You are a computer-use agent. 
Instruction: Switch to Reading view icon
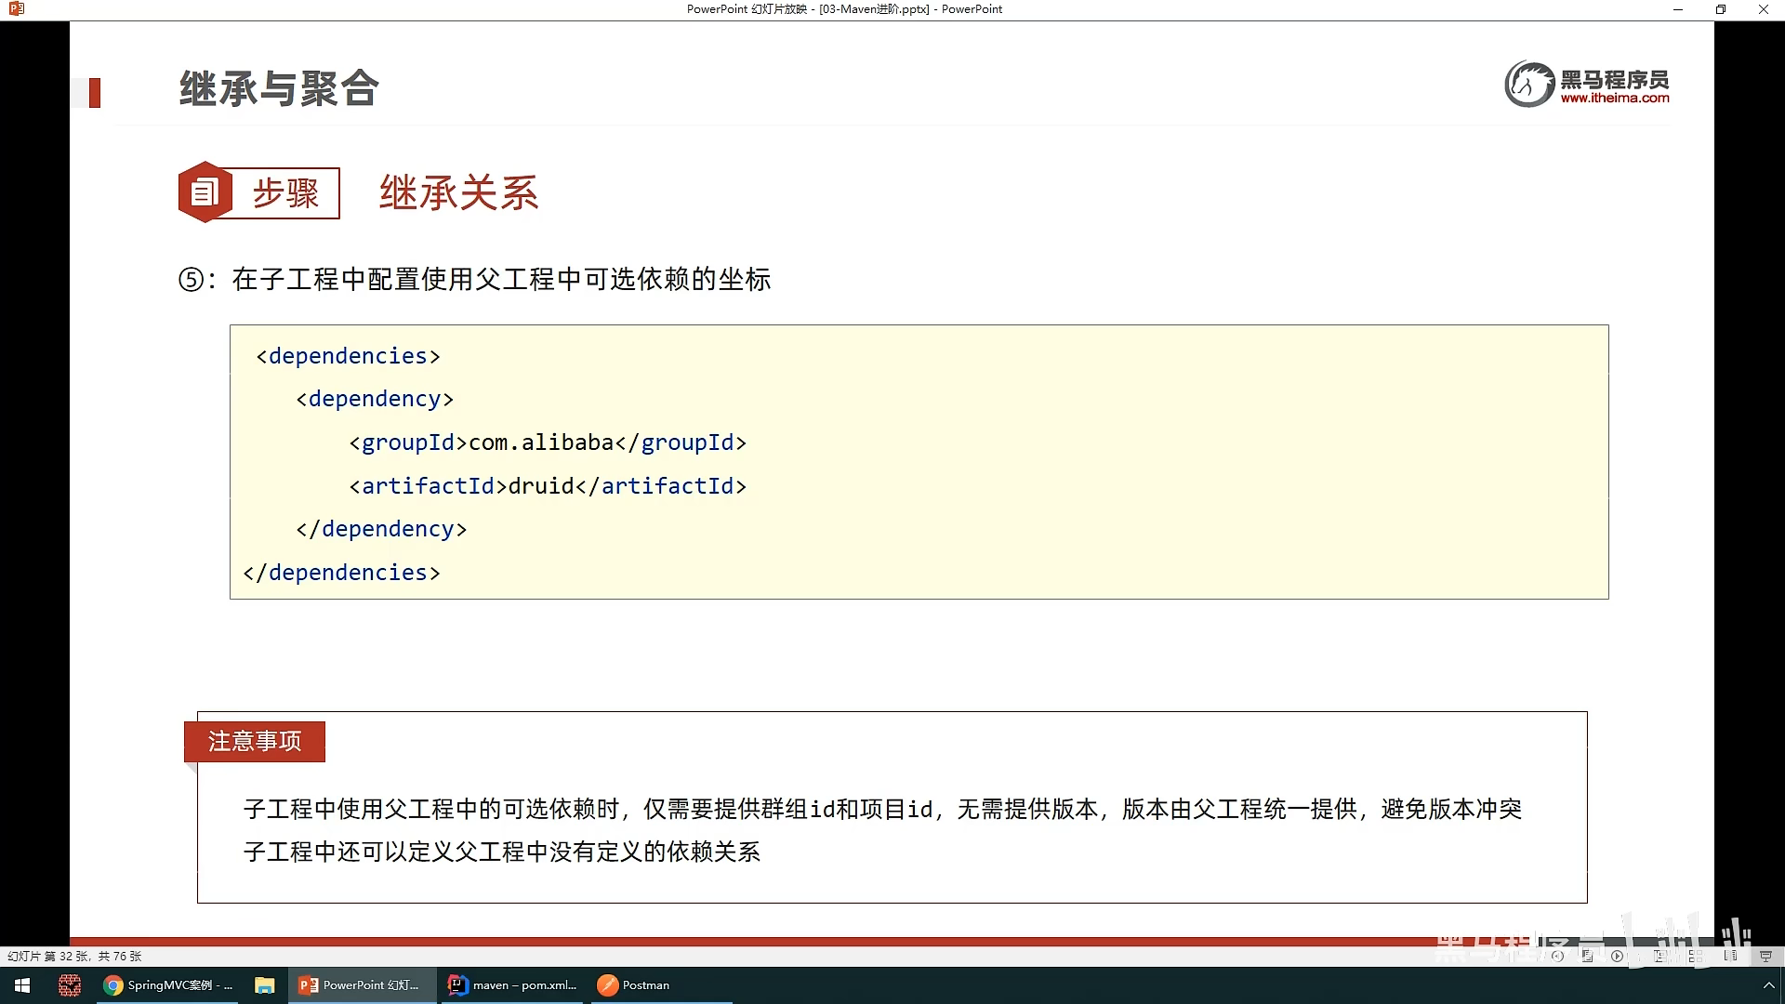(x=1730, y=956)
